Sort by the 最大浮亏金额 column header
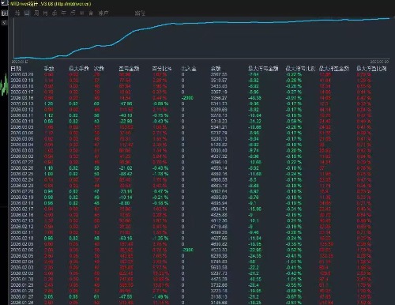The width and height of the screenshot is (395, 305). pyautogui.click(x=263, y=69)
